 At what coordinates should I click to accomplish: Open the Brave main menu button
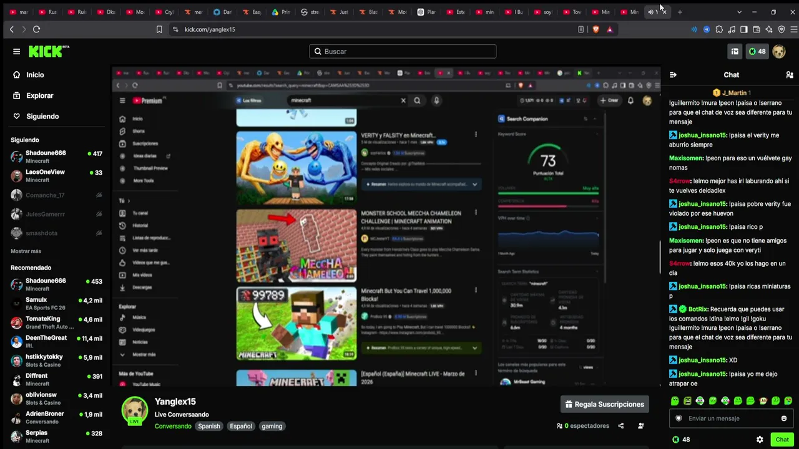[794, 29]
